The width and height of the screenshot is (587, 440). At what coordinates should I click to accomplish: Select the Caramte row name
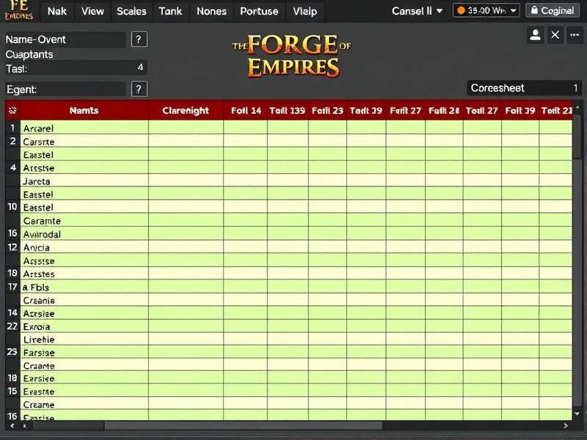[42, 221]
